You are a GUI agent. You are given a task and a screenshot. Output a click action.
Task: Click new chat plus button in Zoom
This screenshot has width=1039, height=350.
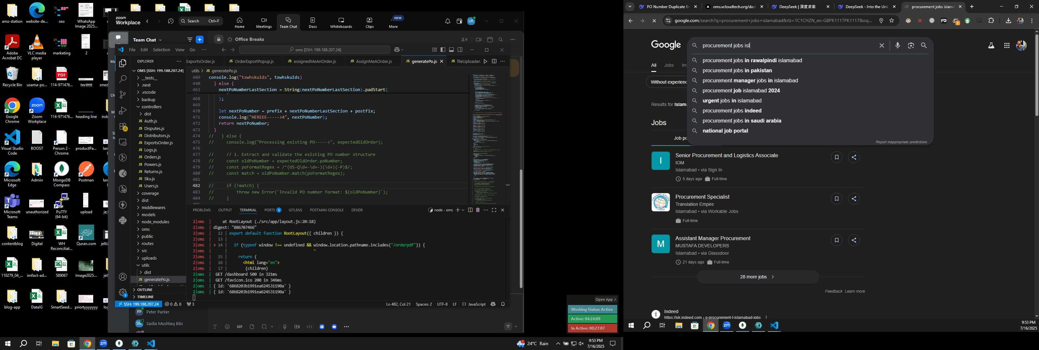point(200,40)
